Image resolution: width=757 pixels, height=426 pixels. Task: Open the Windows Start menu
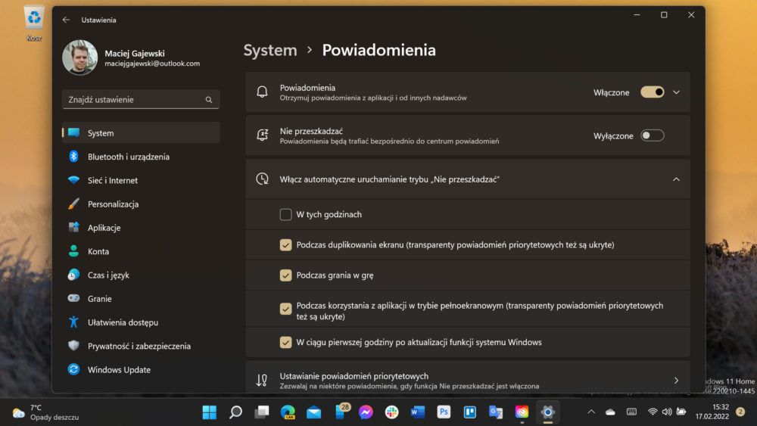tap(210, 412)
